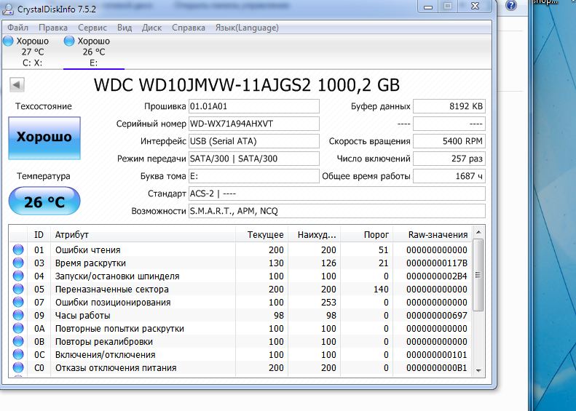Click the SMART table scrollbar thumb
This screenshot has width=576, height=411.
pyautogui.click(x=478, y=275)
